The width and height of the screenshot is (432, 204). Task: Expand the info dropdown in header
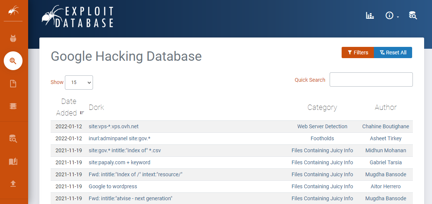tap(392, 16)
